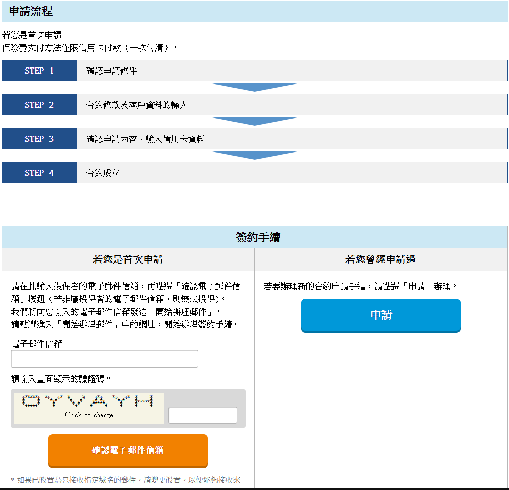The width and height of the screenshot is (509, 490).
Task: Click the STEP 2 label box
Action: tap(39, 105)
